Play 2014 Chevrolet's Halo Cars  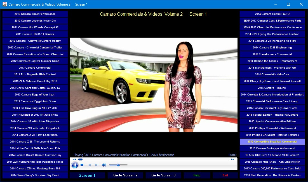coord(272,74)
